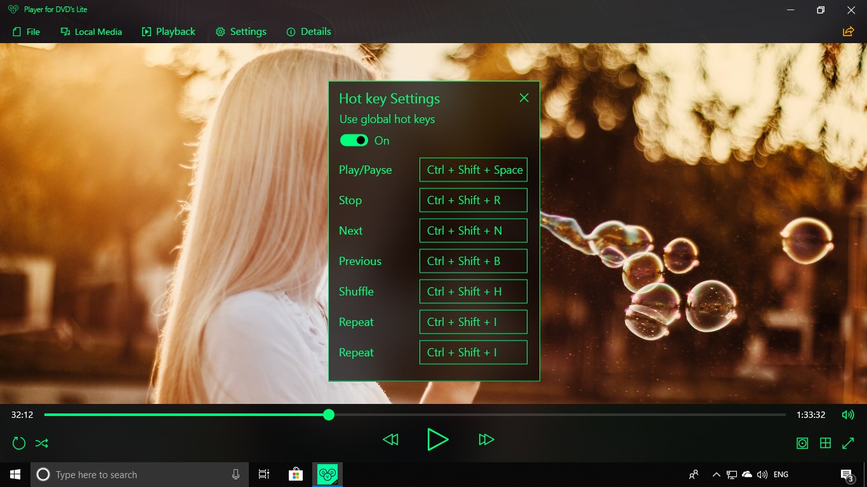This screenshot has width=867, height=487.
Task: Open the Settings gear menu
Action: pos(241,31)
